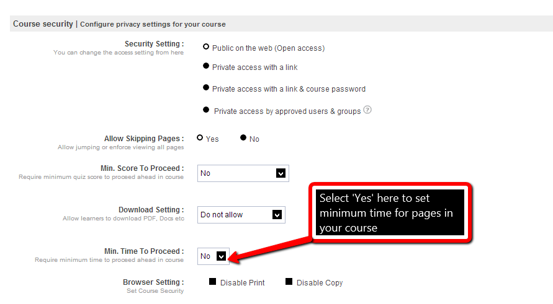Click the Allow Skipping Pages label

pyautogui.click(x=143, y=139)
